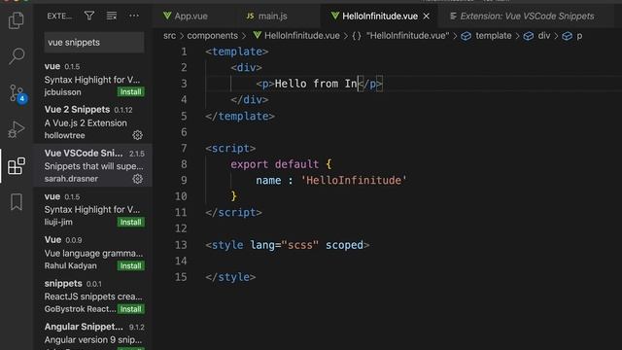Click lang="scss" attribute in style tag
The width and height of the screenshot is (622, 350).
coord(285,245)
